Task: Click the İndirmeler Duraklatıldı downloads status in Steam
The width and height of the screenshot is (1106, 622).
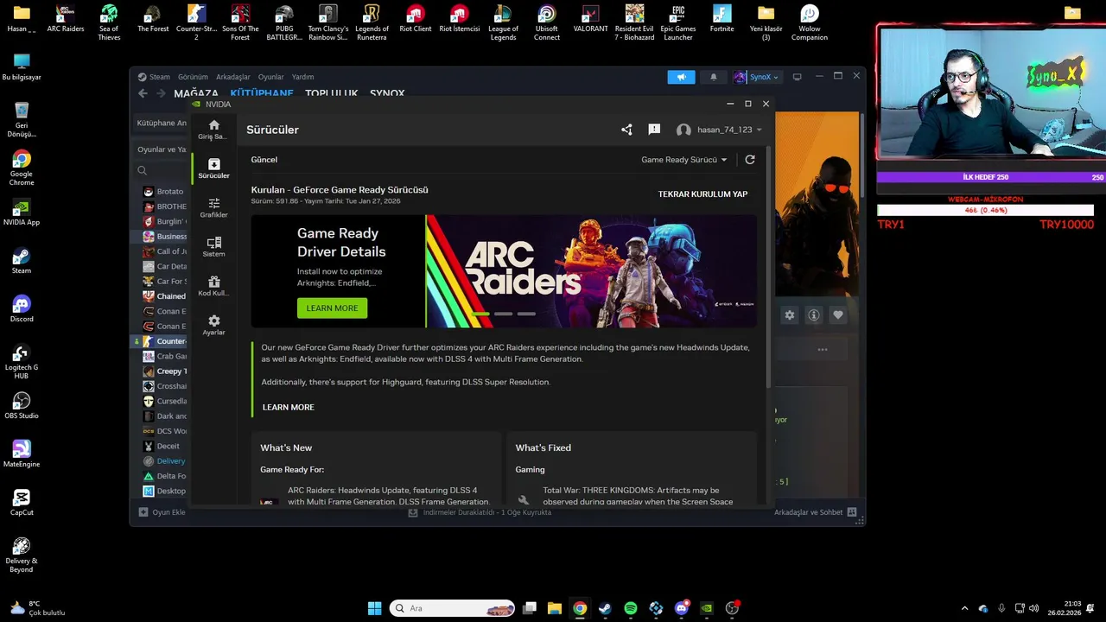Action: tap(480, 512)
